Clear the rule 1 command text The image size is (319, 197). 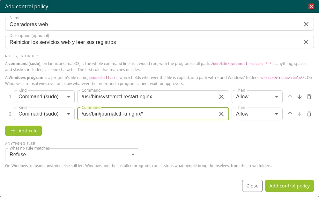click(221, 97)
